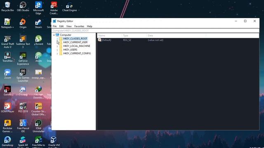Select the Notepad++ desktop shortcut
The height and width of the screenshot is (148, 264).
click(x=7, y=23)
